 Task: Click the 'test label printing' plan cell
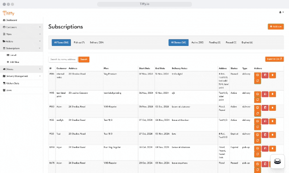tap(112, 93)
